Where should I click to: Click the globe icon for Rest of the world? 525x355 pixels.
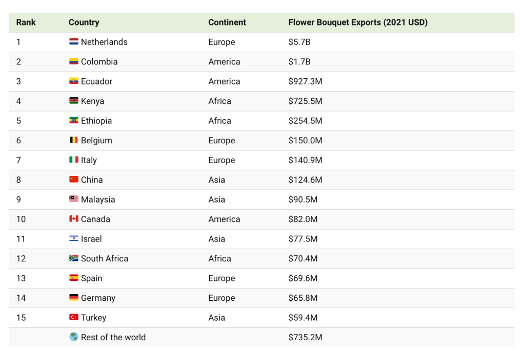tap(74, 337)
